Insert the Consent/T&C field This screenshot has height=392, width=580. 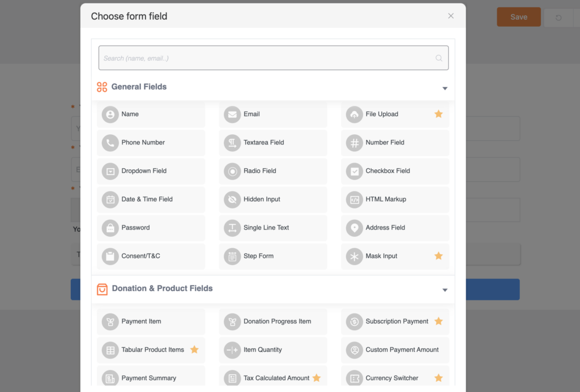coord(140,256)
